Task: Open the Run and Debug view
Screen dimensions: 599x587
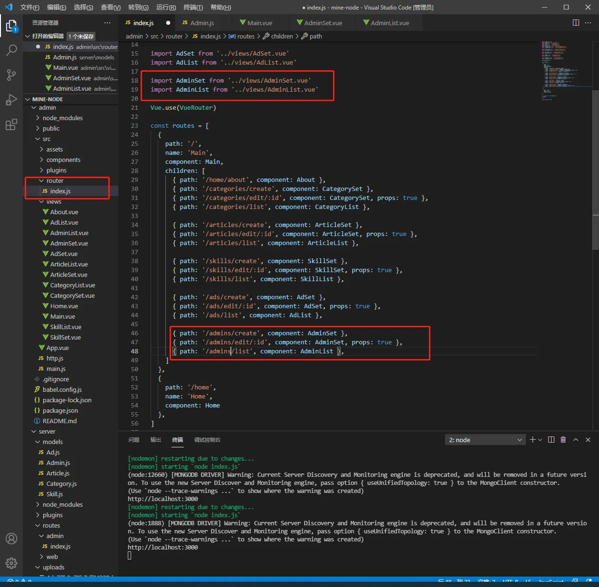Action: point(11,100)
